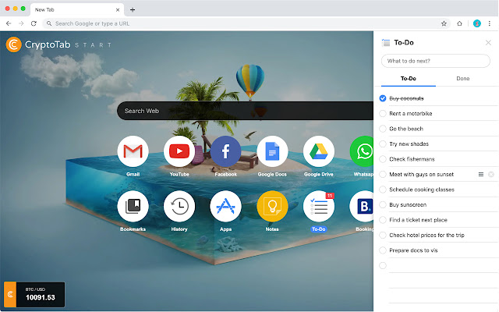
Task: Open the Google Docs shortcut
Action: coord(272,151)
